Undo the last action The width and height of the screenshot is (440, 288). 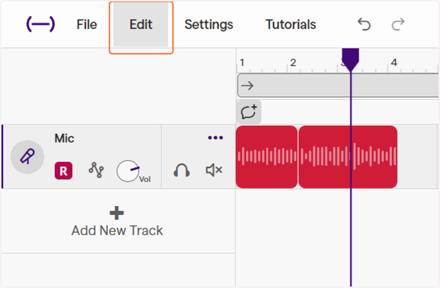pyautogui.click(x=364, y=25)
